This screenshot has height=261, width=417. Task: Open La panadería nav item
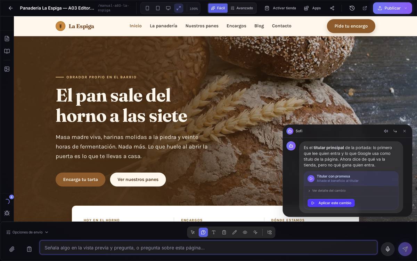pyautogui.click(x=164, y=26)
